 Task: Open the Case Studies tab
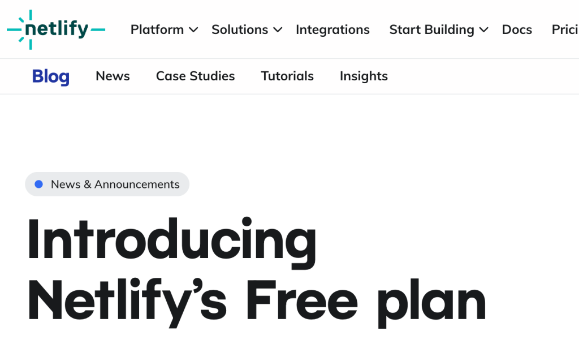(195, 76)
